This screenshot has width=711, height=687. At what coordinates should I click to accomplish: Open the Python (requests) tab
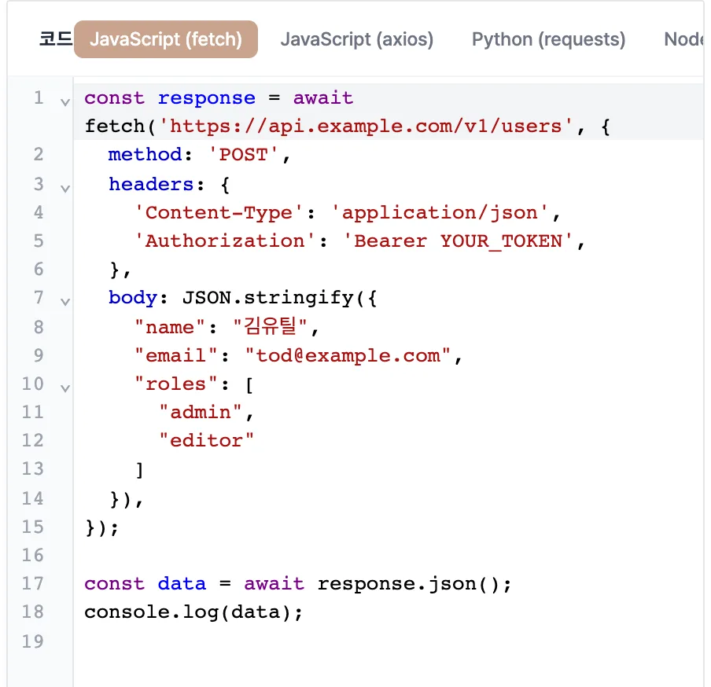[549, 39]
